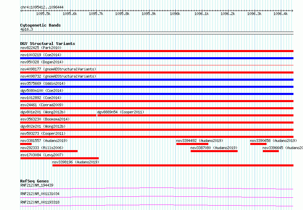Click the red bar below nsv292333
Image resolution: width=303 pixels, height=210 pixels.
[x=49, y=151]
